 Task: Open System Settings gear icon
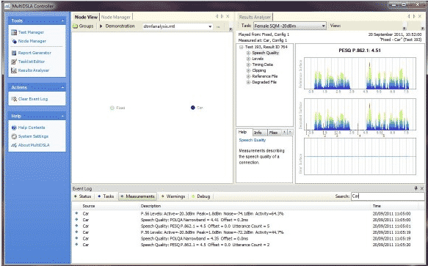point(14,136)
